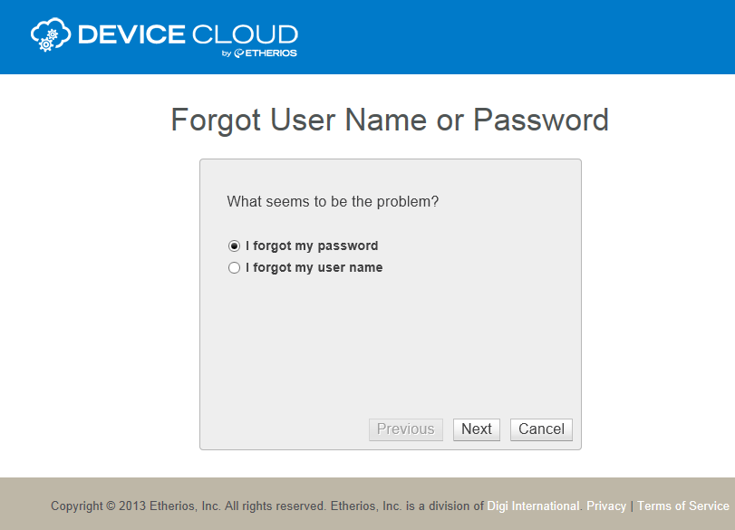Click the 'I forgot my password' label text
Screen dimensions: 735x530
pos(312,246)
